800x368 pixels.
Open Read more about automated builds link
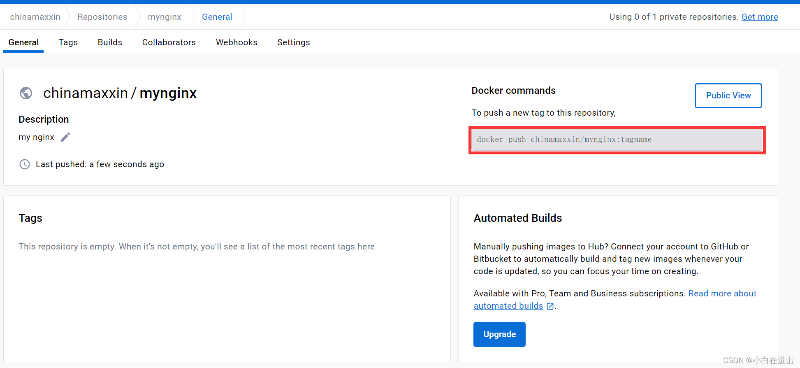722,293
